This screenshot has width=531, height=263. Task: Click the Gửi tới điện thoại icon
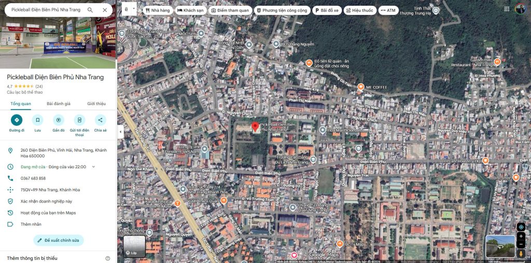[79, 120]
